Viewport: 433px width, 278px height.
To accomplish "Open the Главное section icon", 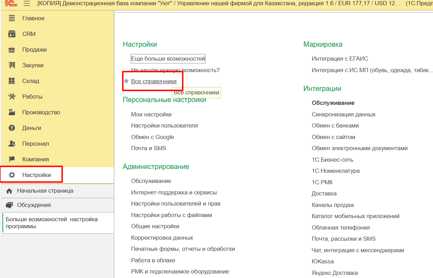I will [12, 18].
